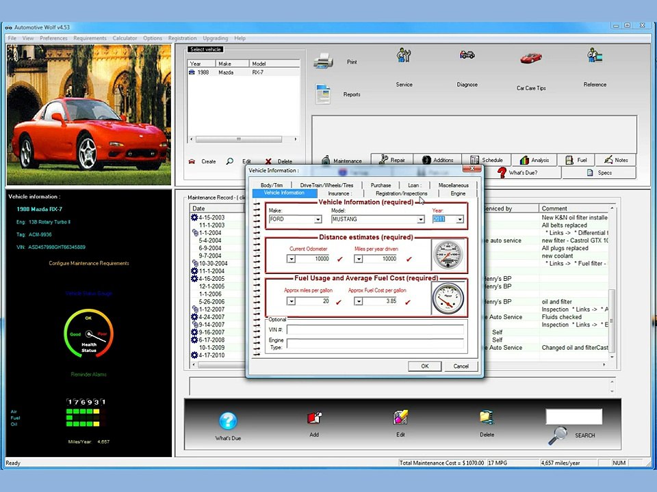This screenshot has width=657, height=492.
Task: Open the Service mechanic icon
Action: tap(404, 55)
